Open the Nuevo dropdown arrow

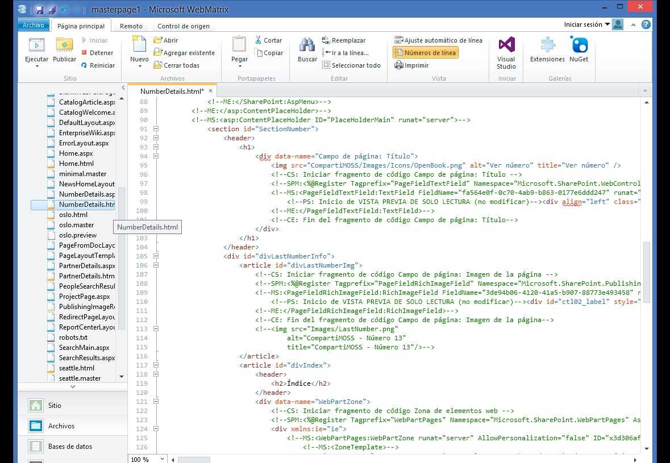(140, 66)
